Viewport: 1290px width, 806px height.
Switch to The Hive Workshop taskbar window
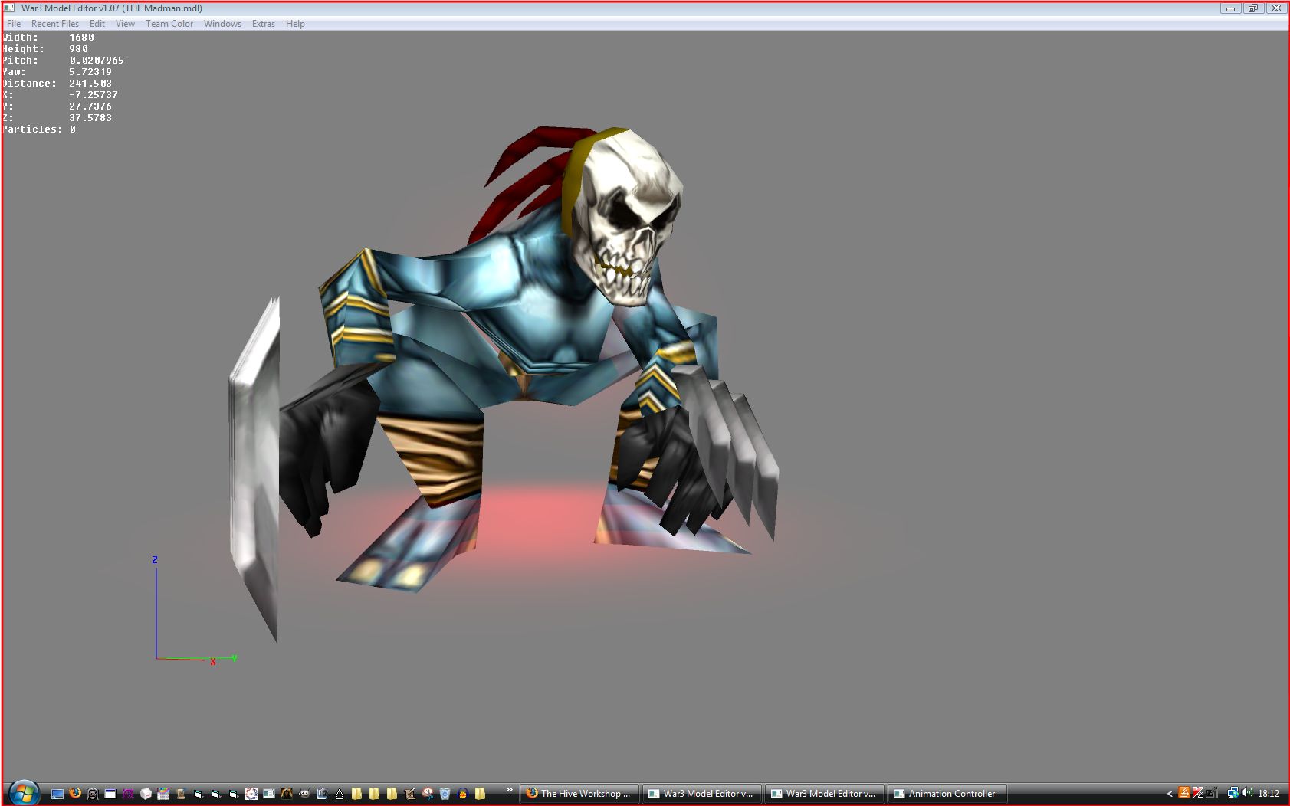579,794
